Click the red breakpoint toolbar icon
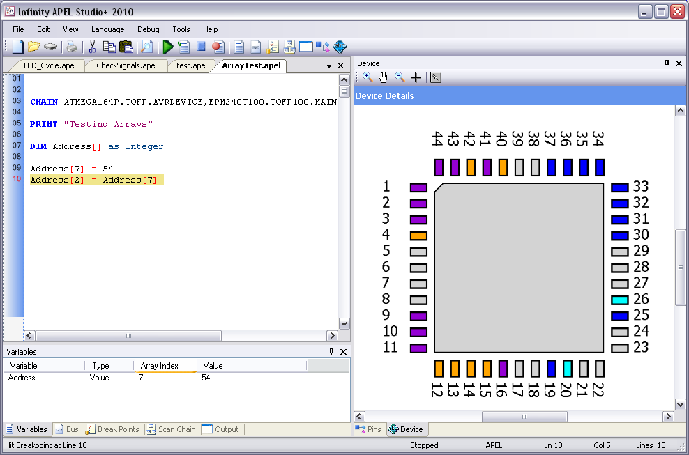689x455 pixels. coord(217,47)
